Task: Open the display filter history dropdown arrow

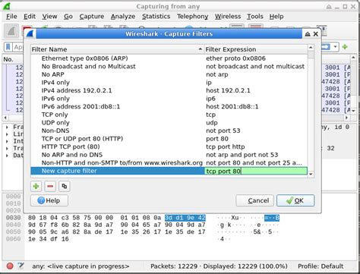Action: [x=335, y=47]
